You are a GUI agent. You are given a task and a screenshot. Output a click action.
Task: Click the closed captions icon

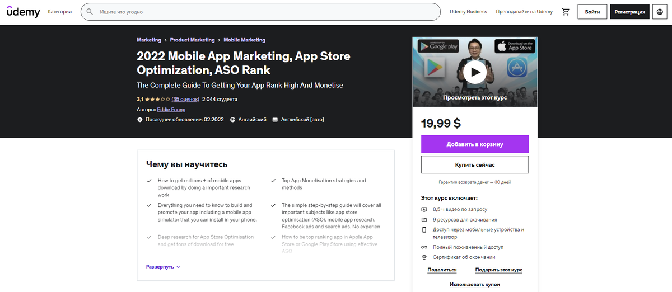[x=275, y=120]
